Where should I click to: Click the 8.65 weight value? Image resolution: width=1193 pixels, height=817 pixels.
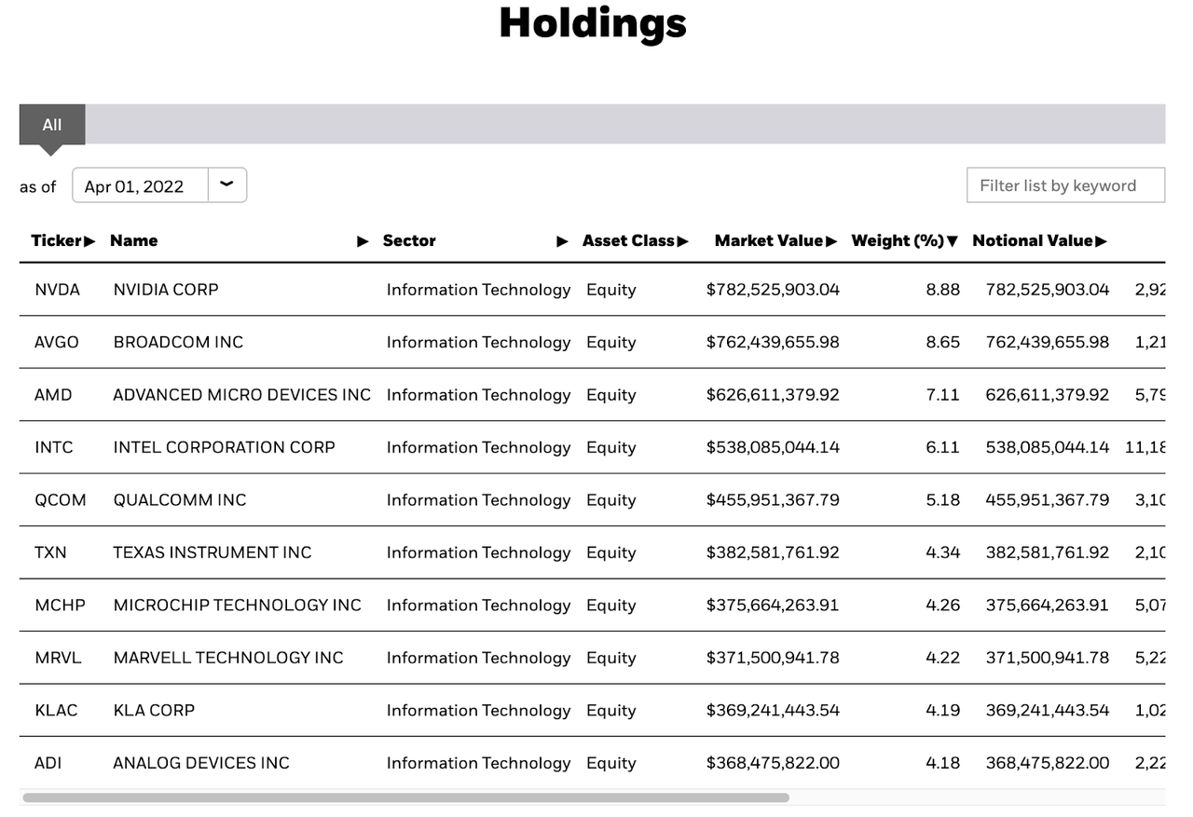(943, 342)
